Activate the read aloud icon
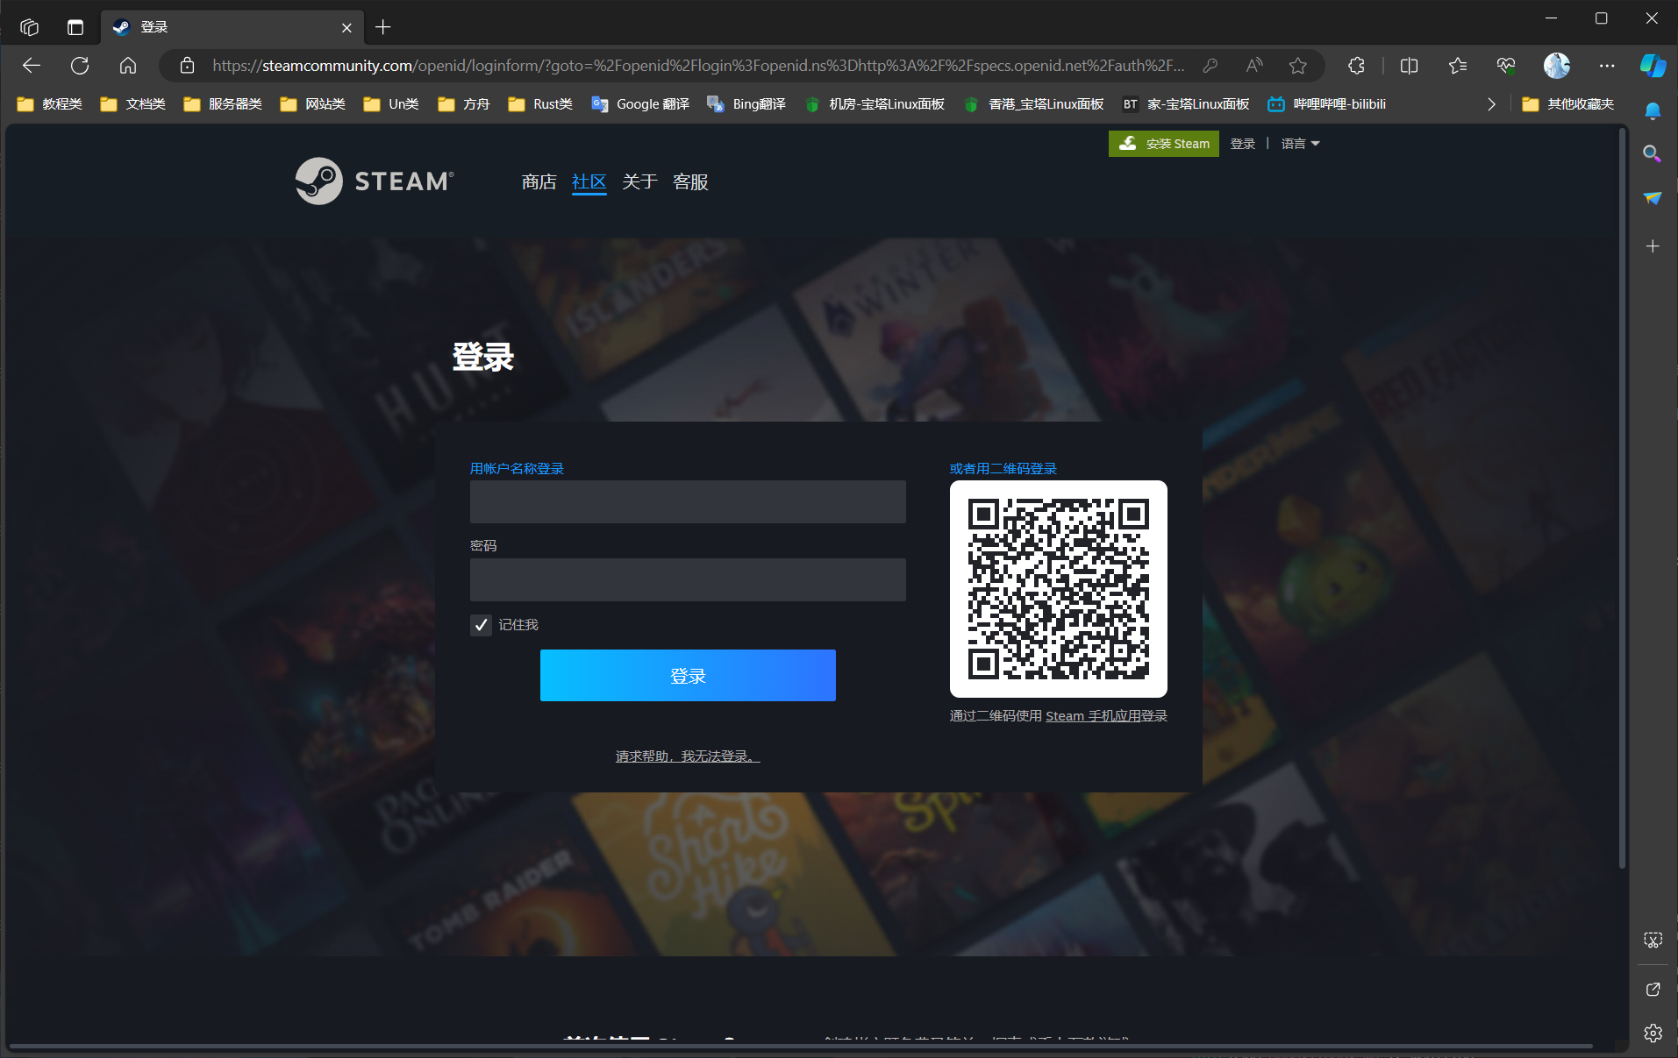Image resolution: width=1678 pixels, height=1058 pixels. tap(1254, 66)
